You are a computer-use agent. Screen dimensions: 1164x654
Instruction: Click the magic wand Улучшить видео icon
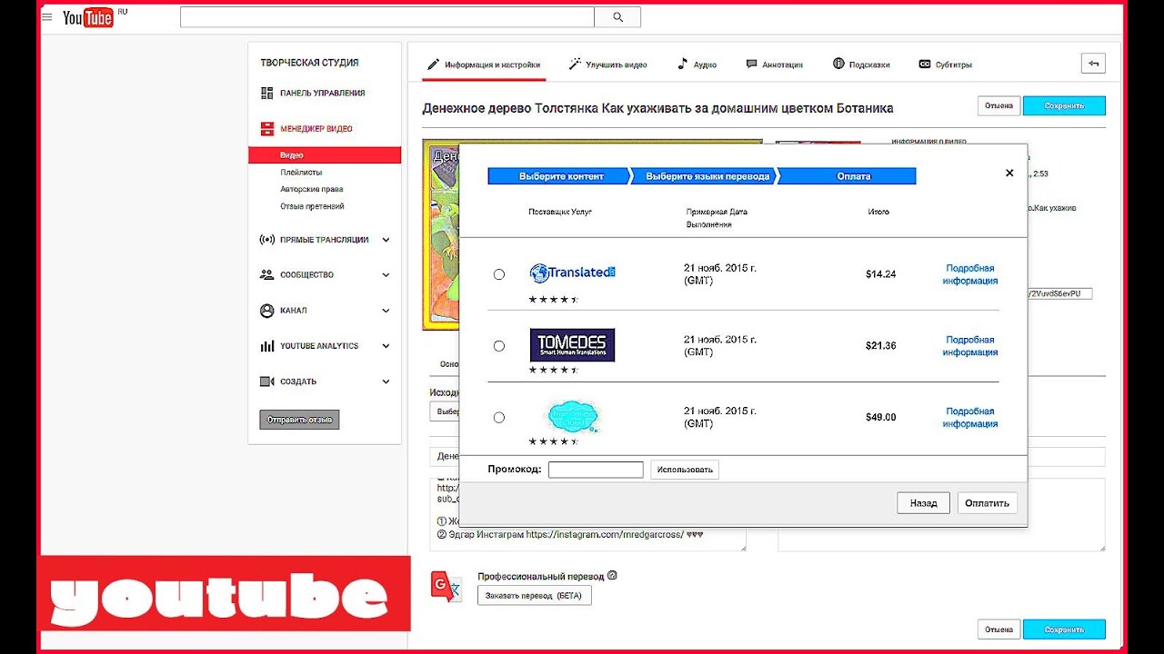click(575, 64)
